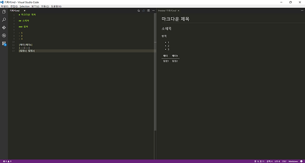Click the '컬럼1' table cell in preview

(166, 61)
